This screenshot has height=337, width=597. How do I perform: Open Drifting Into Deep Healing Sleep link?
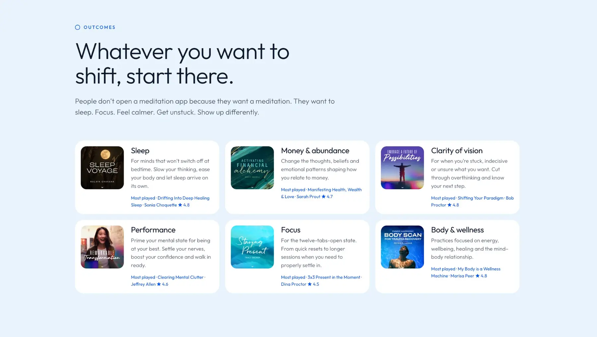click(170, 201)
